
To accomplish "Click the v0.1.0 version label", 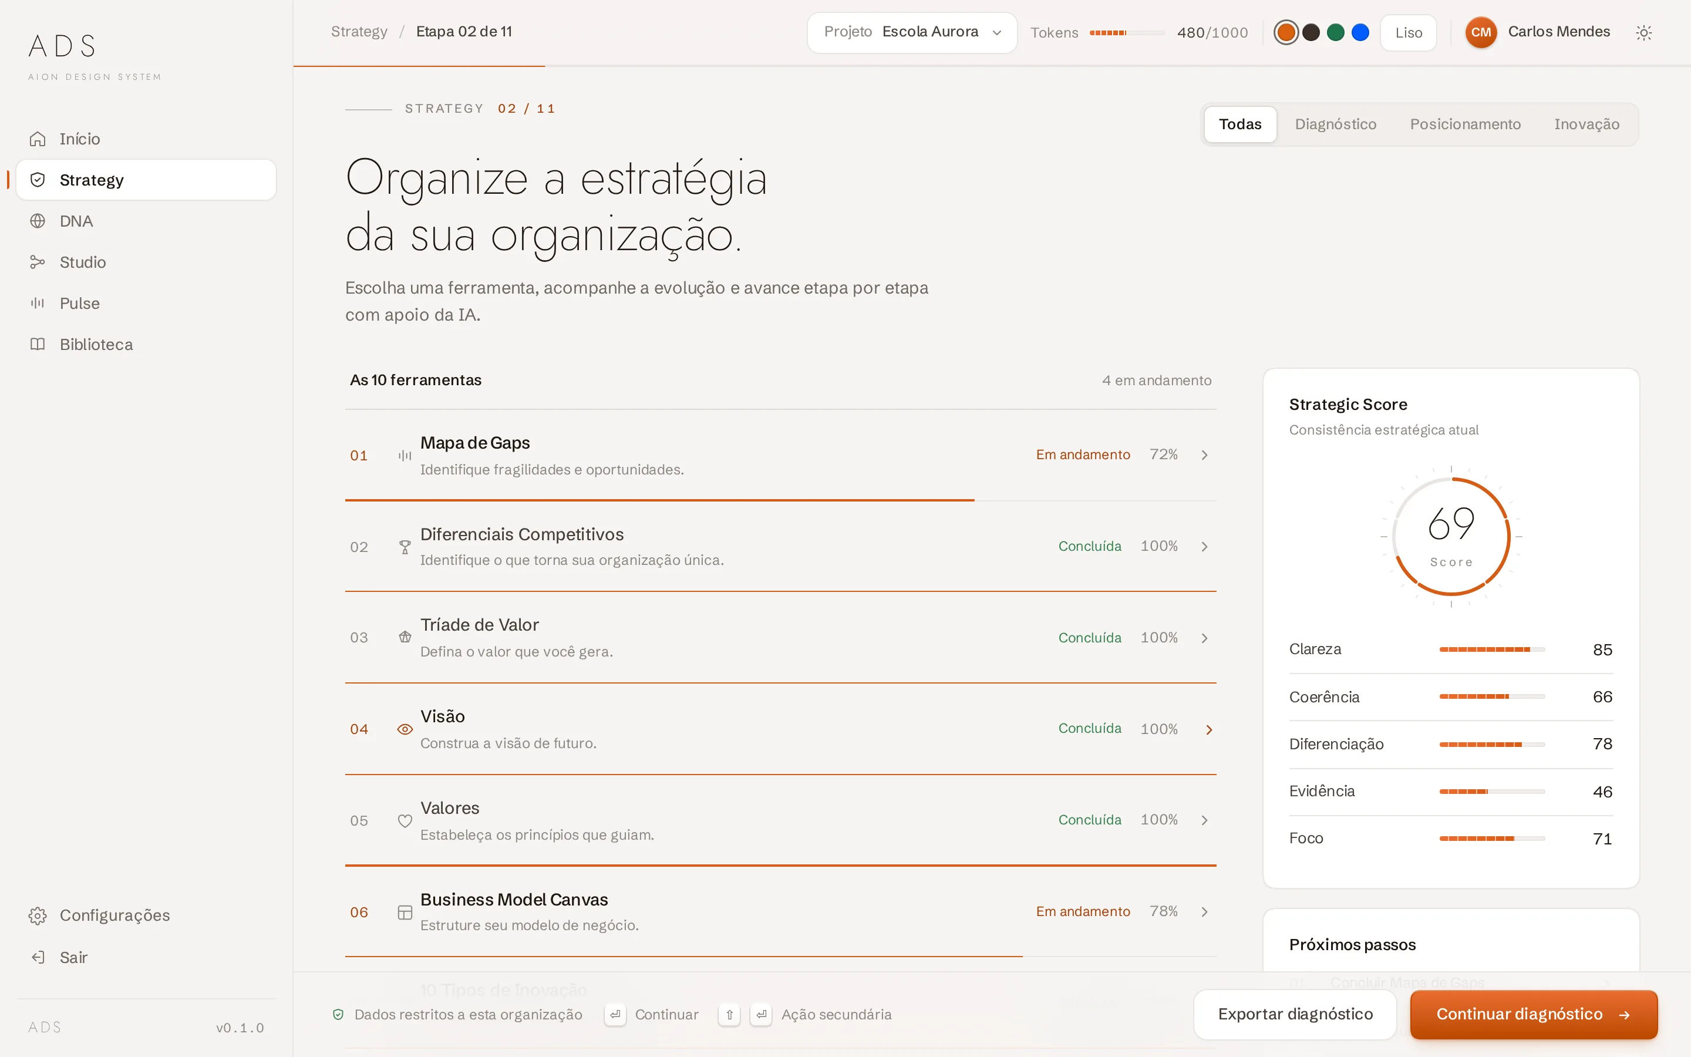I will point(240,1028).
